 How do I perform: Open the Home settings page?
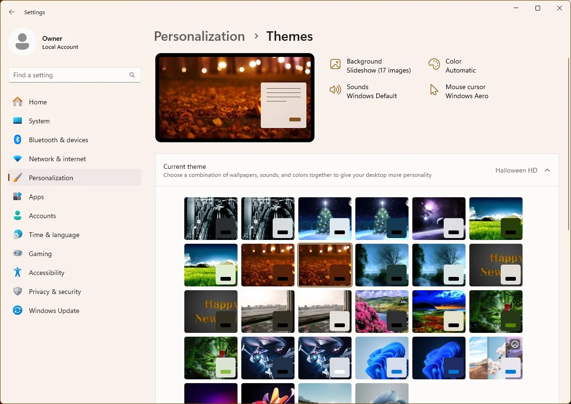coord(75,102)
